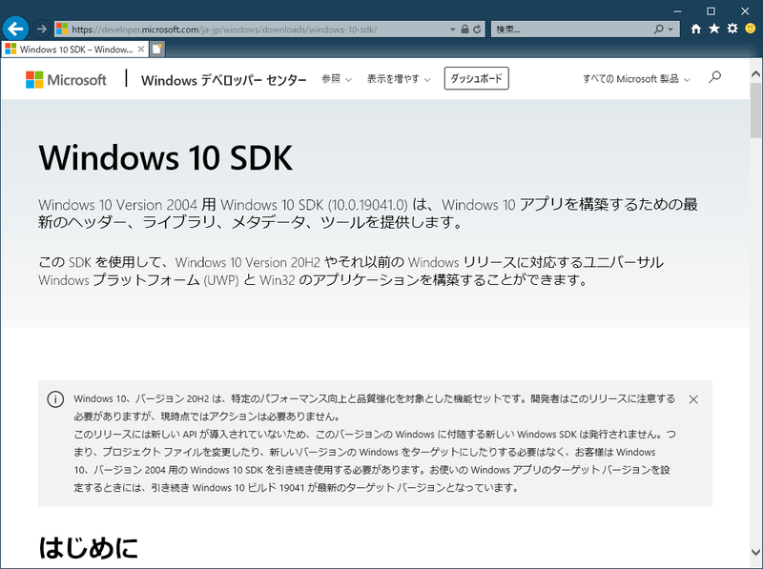763x569 pixels.
Task: Dismiss the version 20H2 notice with X
Action: coord(694,399)
